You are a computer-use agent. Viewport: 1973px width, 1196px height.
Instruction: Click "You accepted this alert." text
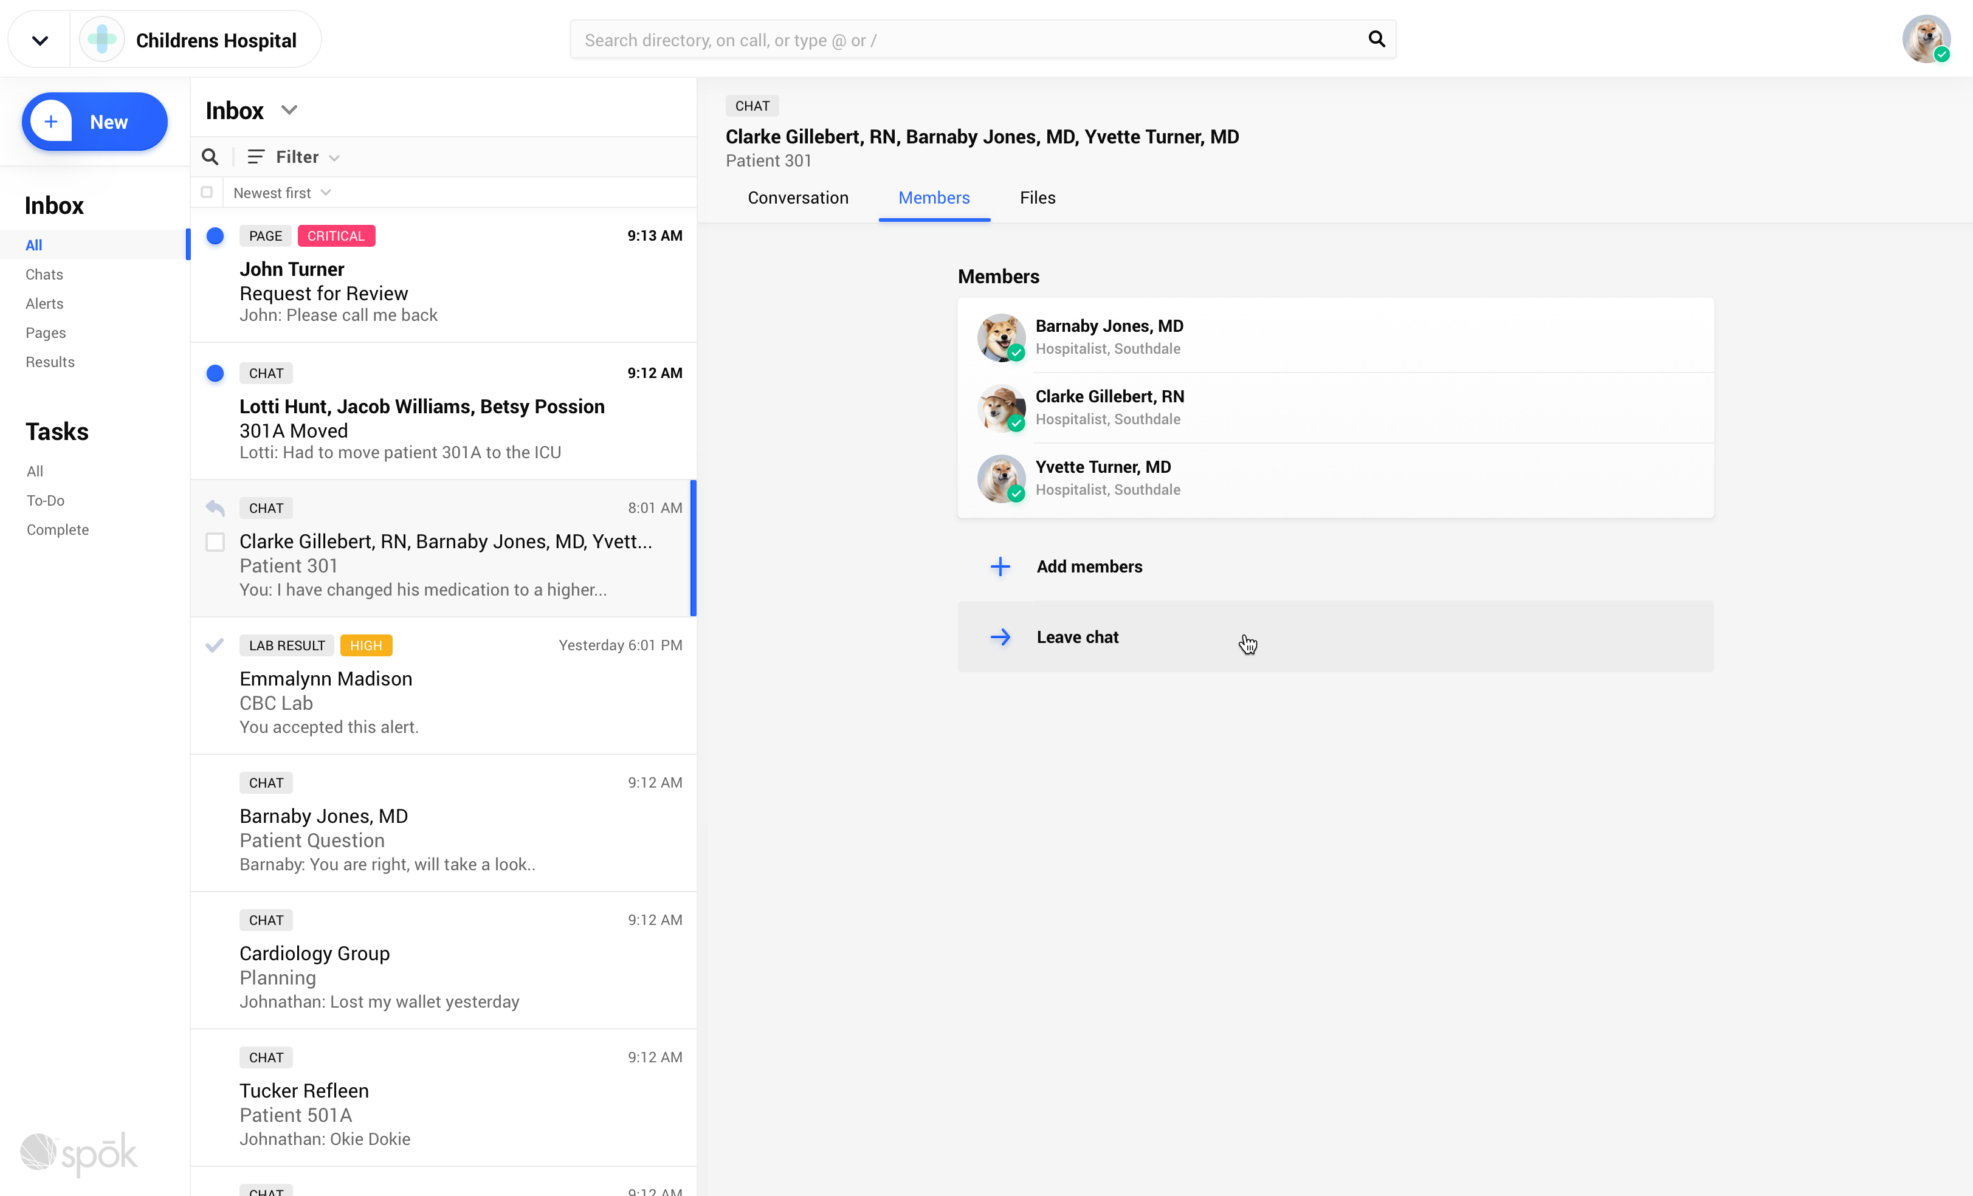click(329, 727)
